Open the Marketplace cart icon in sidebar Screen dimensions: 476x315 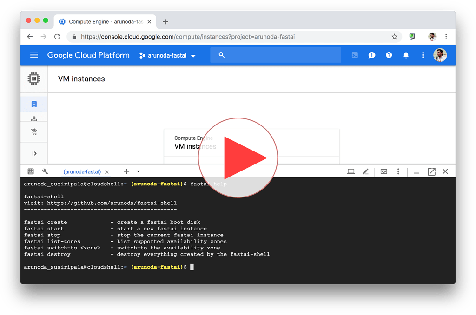[34, 131]
